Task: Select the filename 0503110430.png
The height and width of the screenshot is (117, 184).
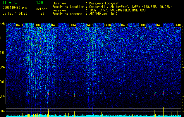Action: coord(15,8)
